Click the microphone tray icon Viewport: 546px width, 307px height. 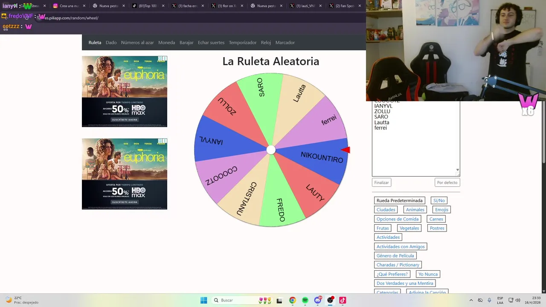pos(489,300)
